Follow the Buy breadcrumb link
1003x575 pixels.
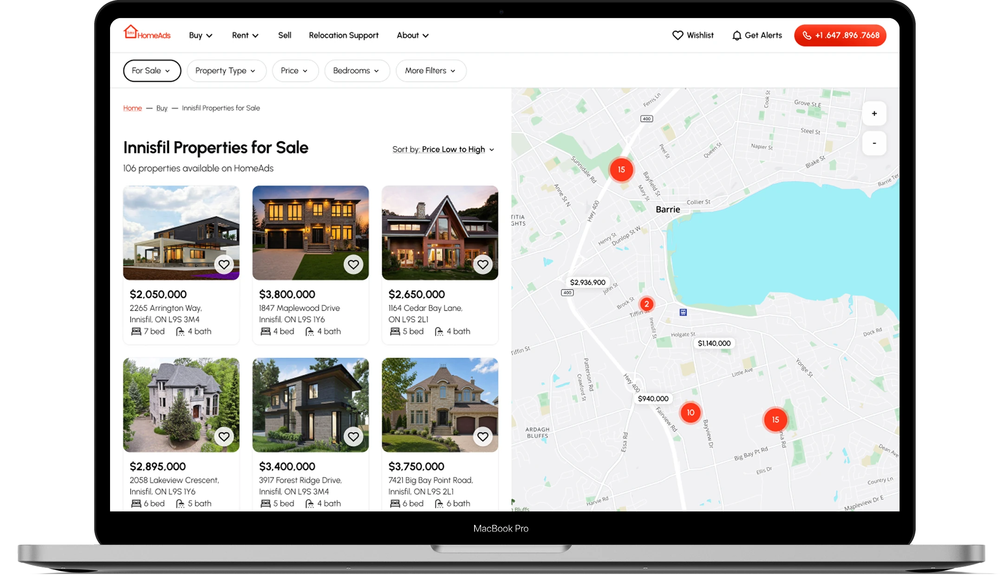click(162, 108)
